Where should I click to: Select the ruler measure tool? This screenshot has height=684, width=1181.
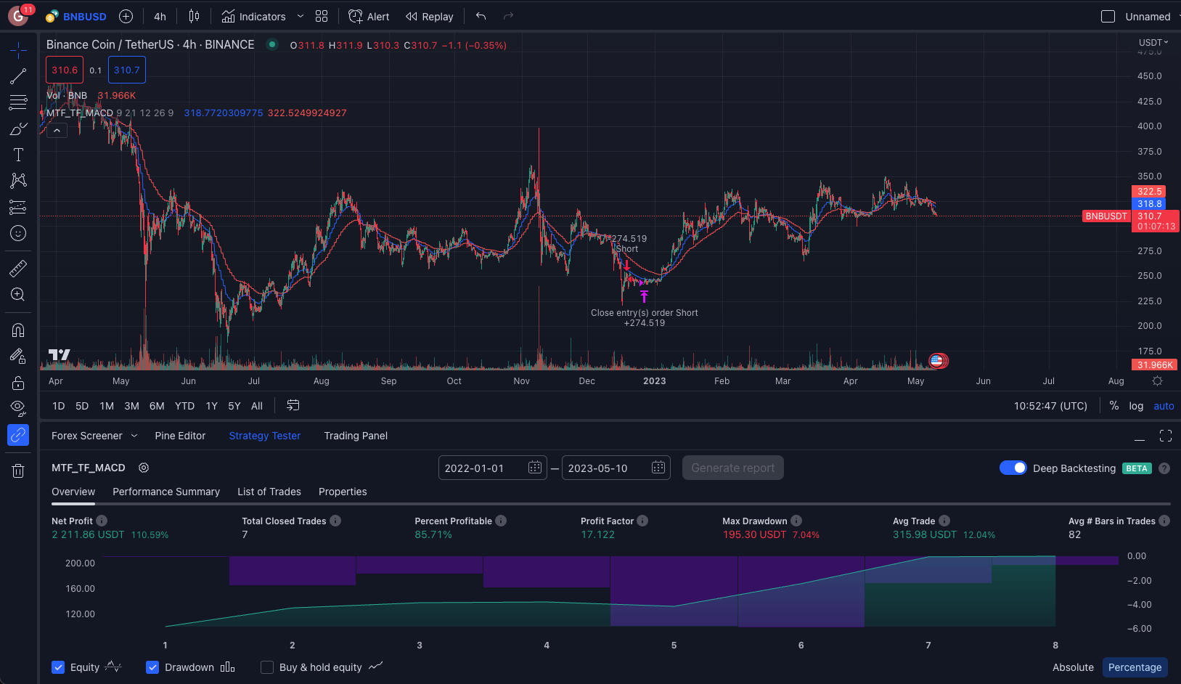coord(18,268)
